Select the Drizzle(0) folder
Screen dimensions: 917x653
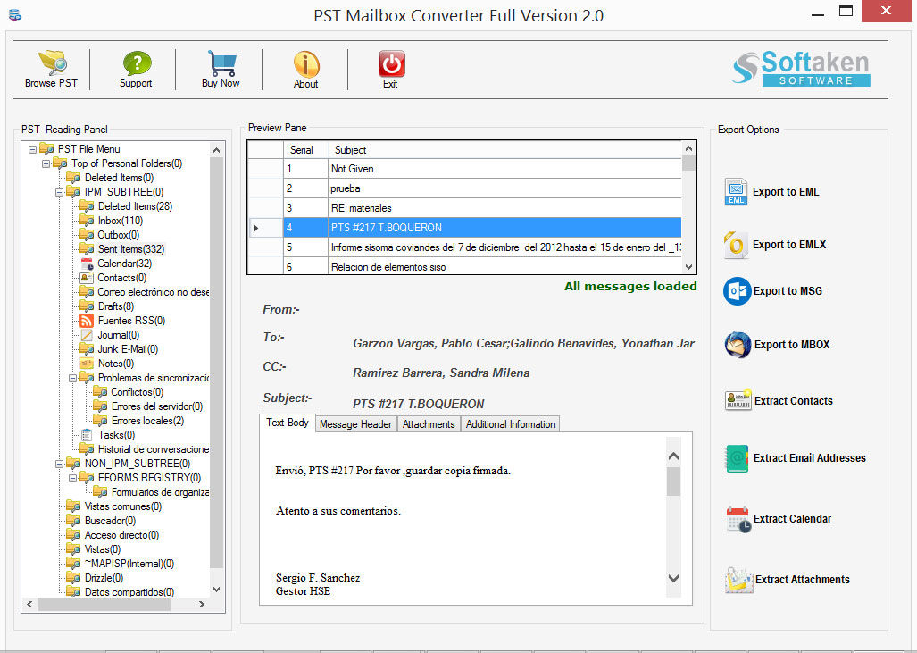pos(104,578)
